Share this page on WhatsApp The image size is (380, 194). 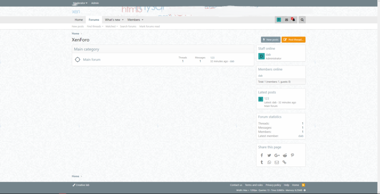269,162
